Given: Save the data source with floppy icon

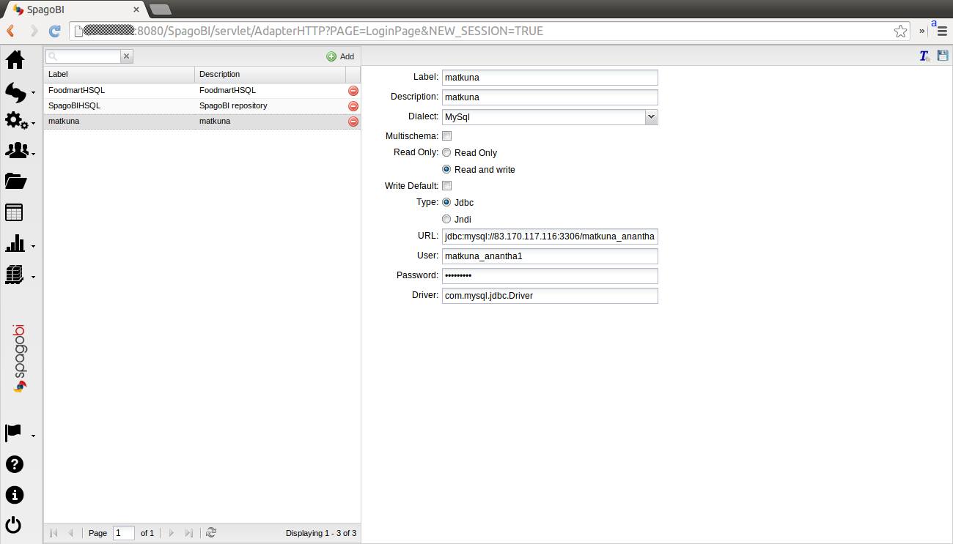Looking at the screenshot, I should point(943,56).
